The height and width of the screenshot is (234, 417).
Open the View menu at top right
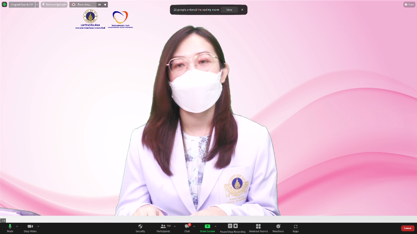coord(409,5)
